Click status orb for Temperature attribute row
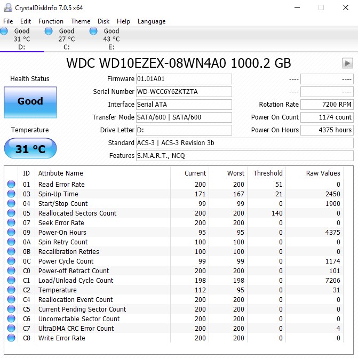Screen dimensions: 358x358 tap(11, 290)
